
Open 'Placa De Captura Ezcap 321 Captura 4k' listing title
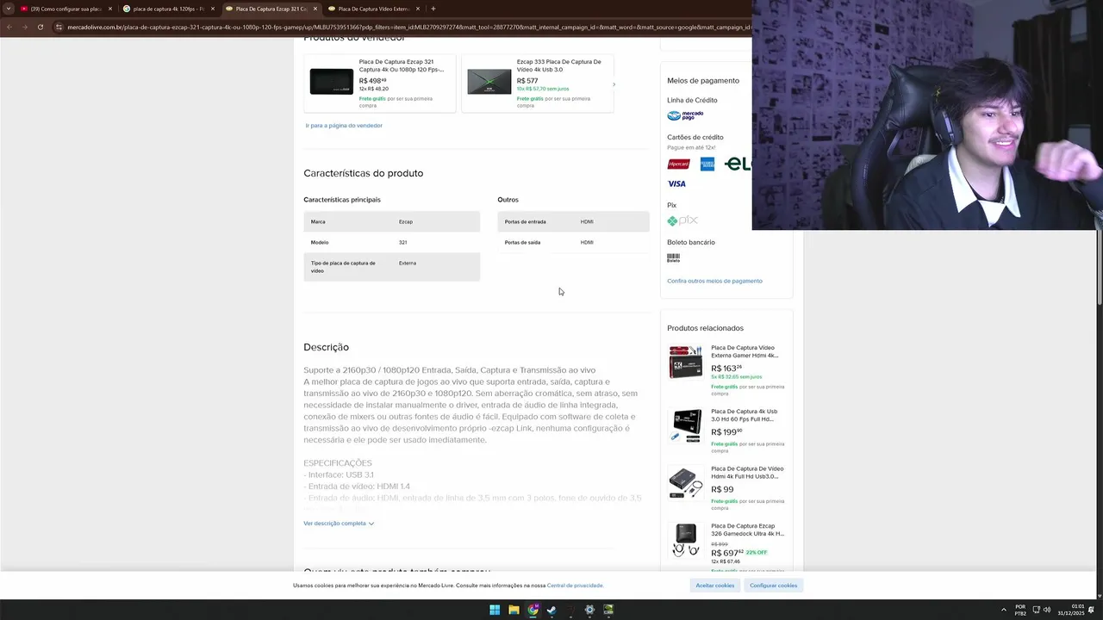coord(402,65)
